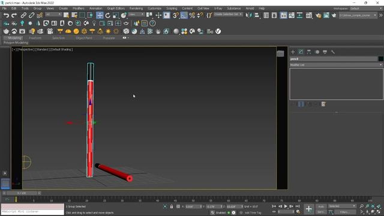The image size is (384, 216).
Task: Toggle the Spinner Snap button
Action: (200, 16)
